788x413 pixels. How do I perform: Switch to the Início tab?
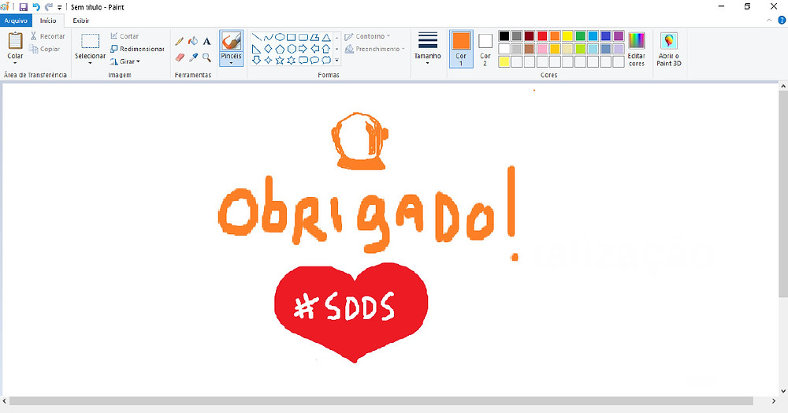point(48,20)
